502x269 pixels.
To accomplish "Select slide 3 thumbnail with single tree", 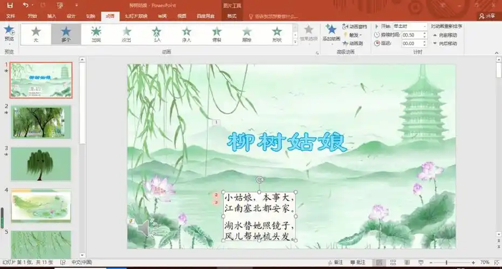I will 41,164.
